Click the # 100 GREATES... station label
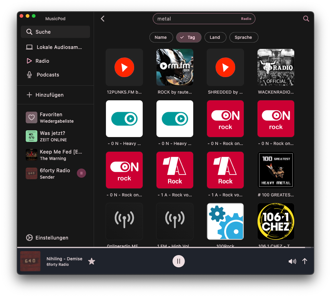This screenshot has height=297, width=331. tap(276, 195)
